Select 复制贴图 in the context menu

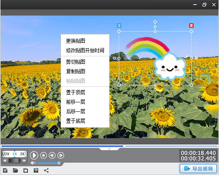click(x=75, y=71)
